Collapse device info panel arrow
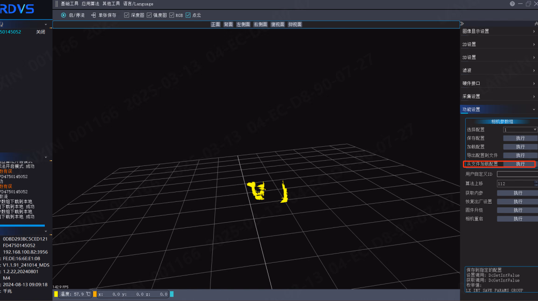This screenshot has height=301, width=538. point(46,231)
